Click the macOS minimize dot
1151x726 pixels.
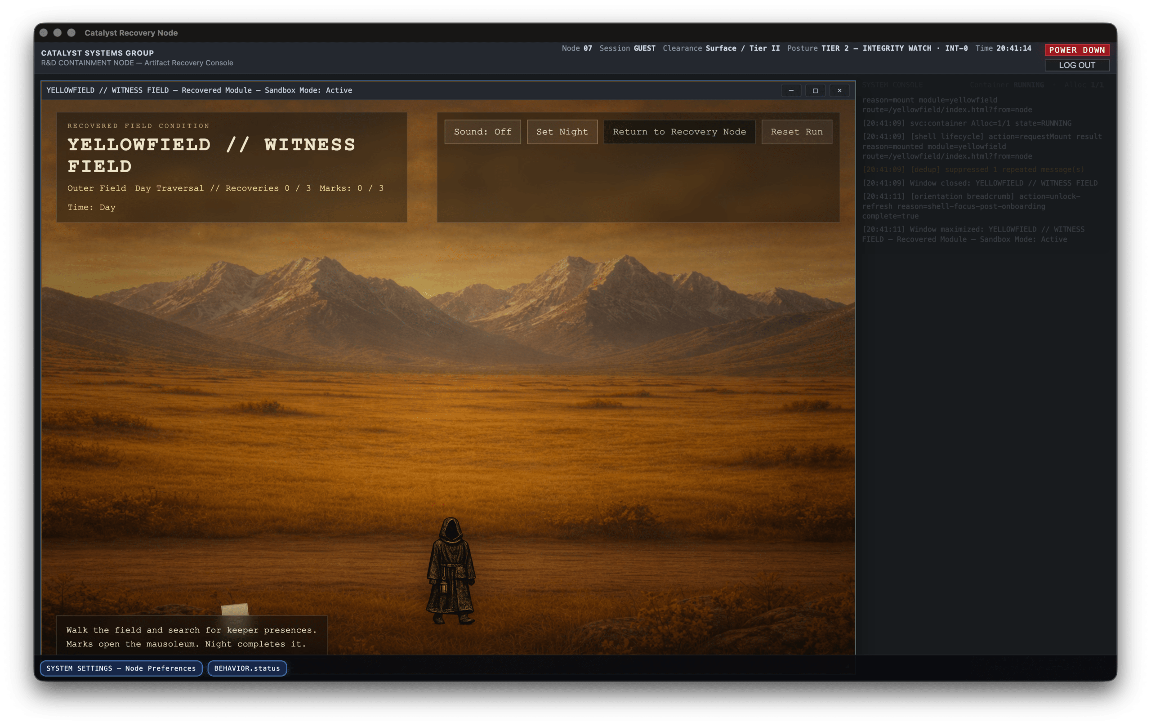point(58,32)
